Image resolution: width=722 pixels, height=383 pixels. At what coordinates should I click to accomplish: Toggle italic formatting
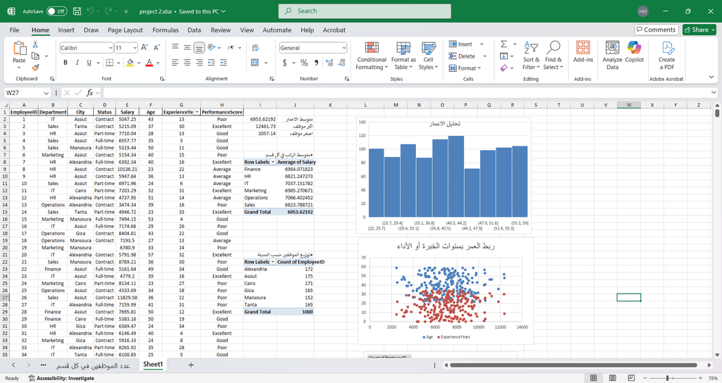tap(78, 63)
